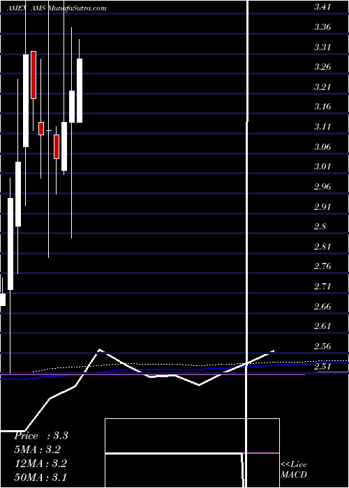The width and height of the screenshot is (349, 488).
Task: Click the 2.51 price axis label
Action: (322, 366)
